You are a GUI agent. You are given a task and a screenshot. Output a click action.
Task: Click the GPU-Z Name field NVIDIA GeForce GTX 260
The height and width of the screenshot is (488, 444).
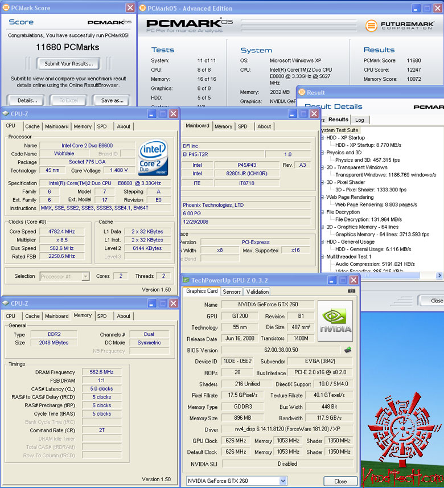coord(268,305)
